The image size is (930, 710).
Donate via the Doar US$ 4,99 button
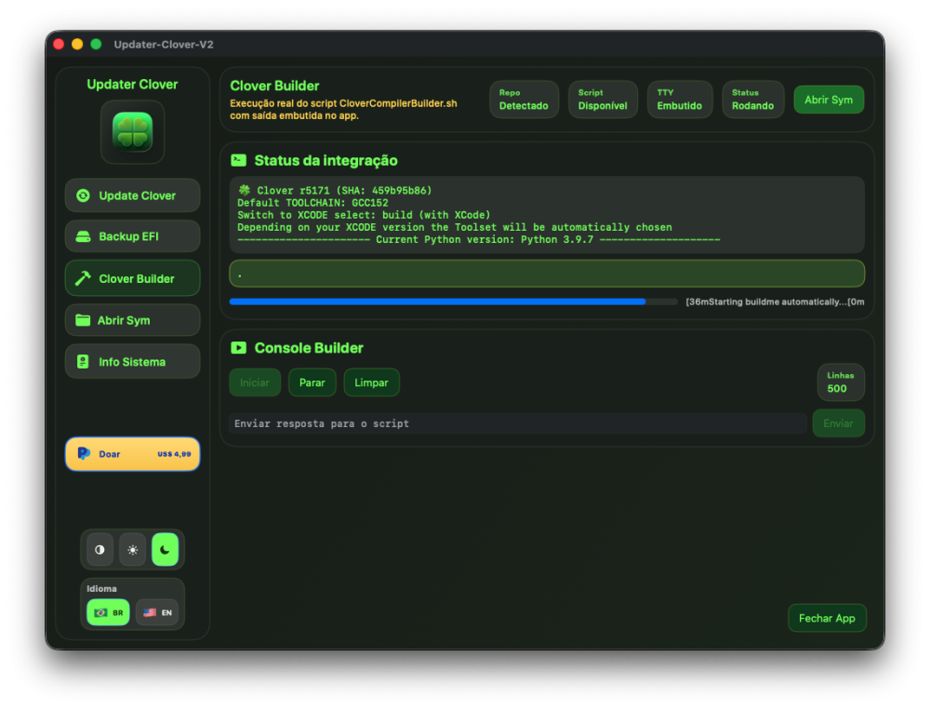132,454
